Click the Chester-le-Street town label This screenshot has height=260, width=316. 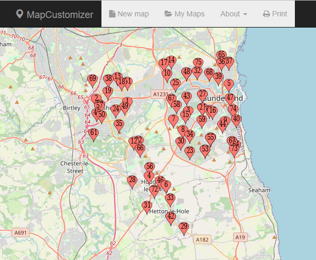coord(75,167)
